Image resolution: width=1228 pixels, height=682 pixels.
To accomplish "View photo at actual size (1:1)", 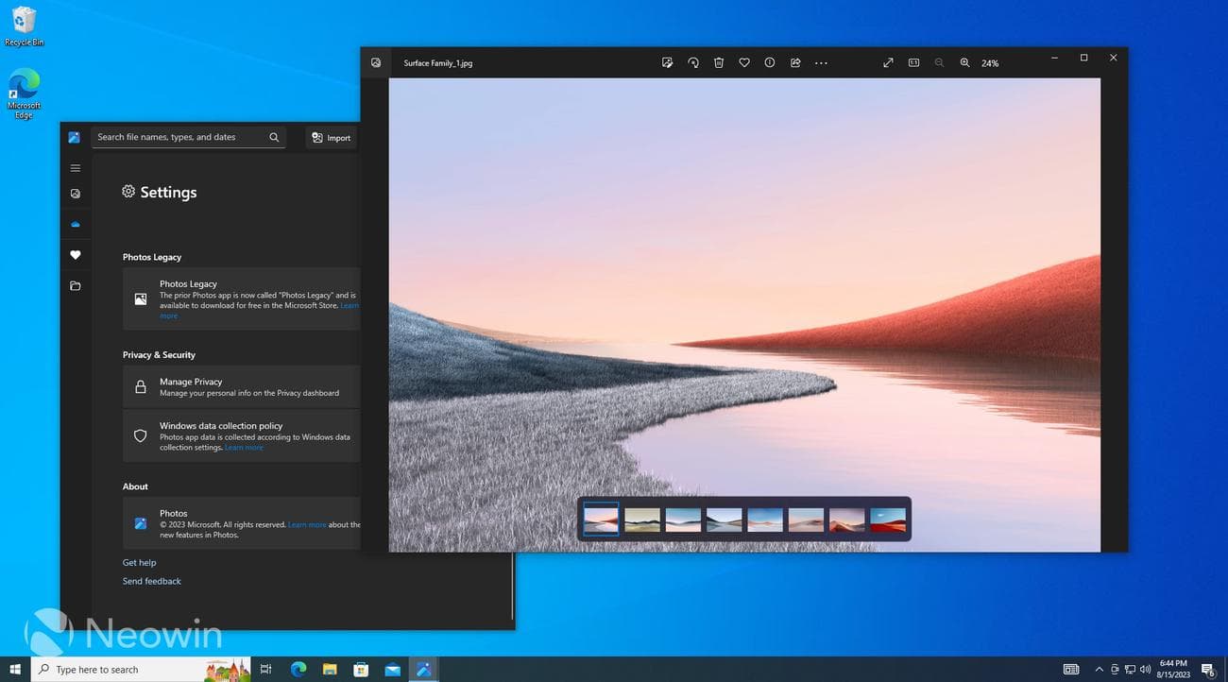I will click(x=913, y=62).
